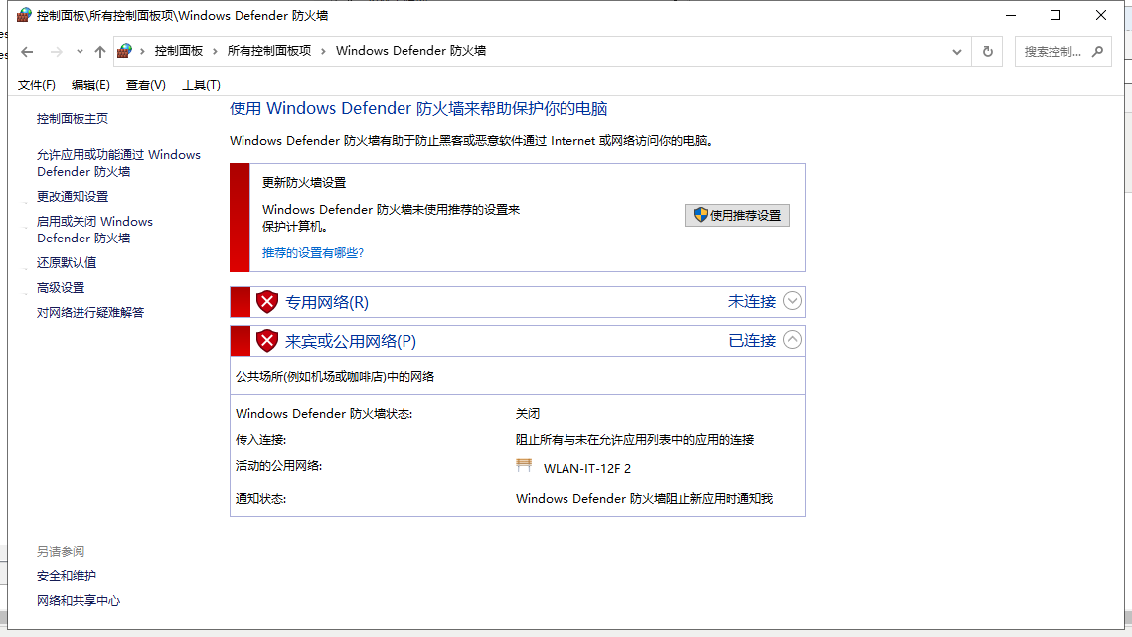Click the 已连接 status text
The image size is (1132, 637).
[752, 341]
